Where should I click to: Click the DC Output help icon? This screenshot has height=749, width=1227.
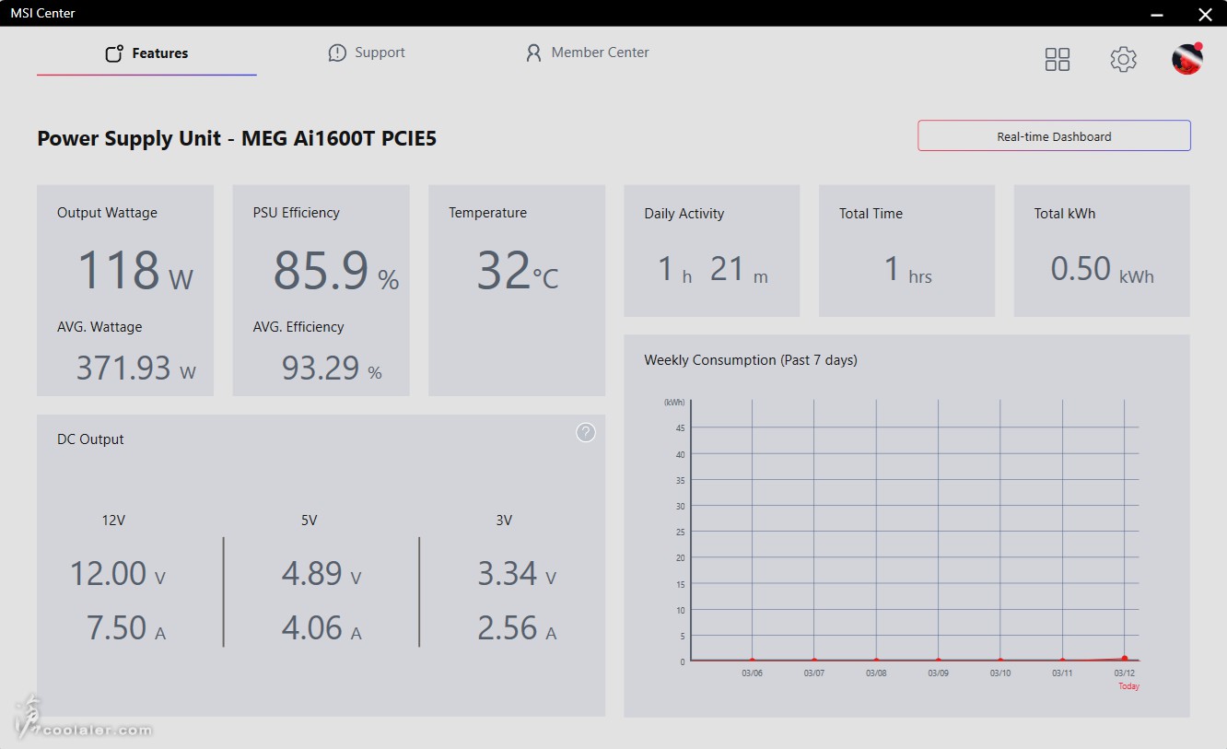(x=586, y=432)
